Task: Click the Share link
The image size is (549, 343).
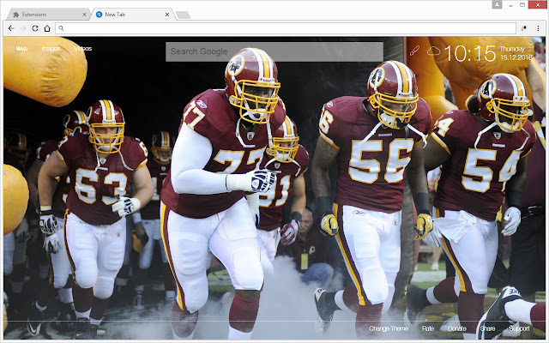Action: pos(487,328)
